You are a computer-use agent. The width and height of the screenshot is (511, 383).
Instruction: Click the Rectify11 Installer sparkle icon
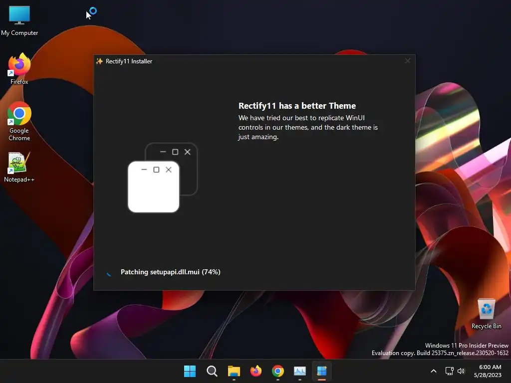click(99, 61)
